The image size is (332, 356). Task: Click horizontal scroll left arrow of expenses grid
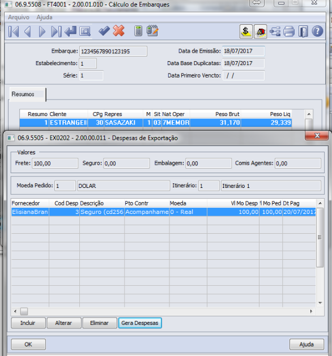coord(15,311)
